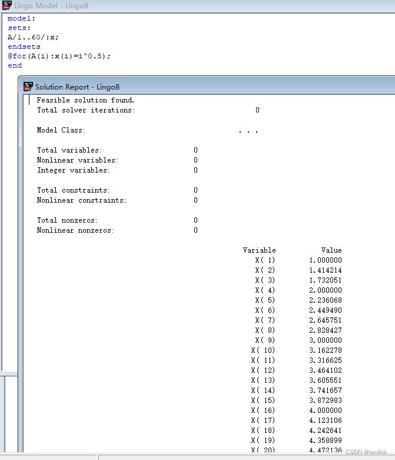Image resolution: width=395 pixels, height=460 pixels.
Task: Click the Lingo Model window title icon
Action: (6, 5)
